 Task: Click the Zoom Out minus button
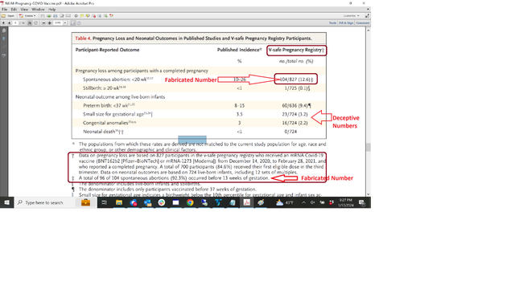click(43, 23)
